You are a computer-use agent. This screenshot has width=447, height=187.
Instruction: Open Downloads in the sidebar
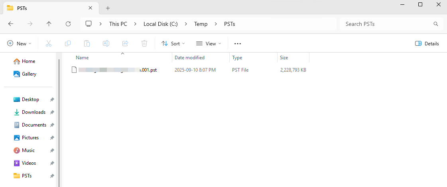point(33,112)
